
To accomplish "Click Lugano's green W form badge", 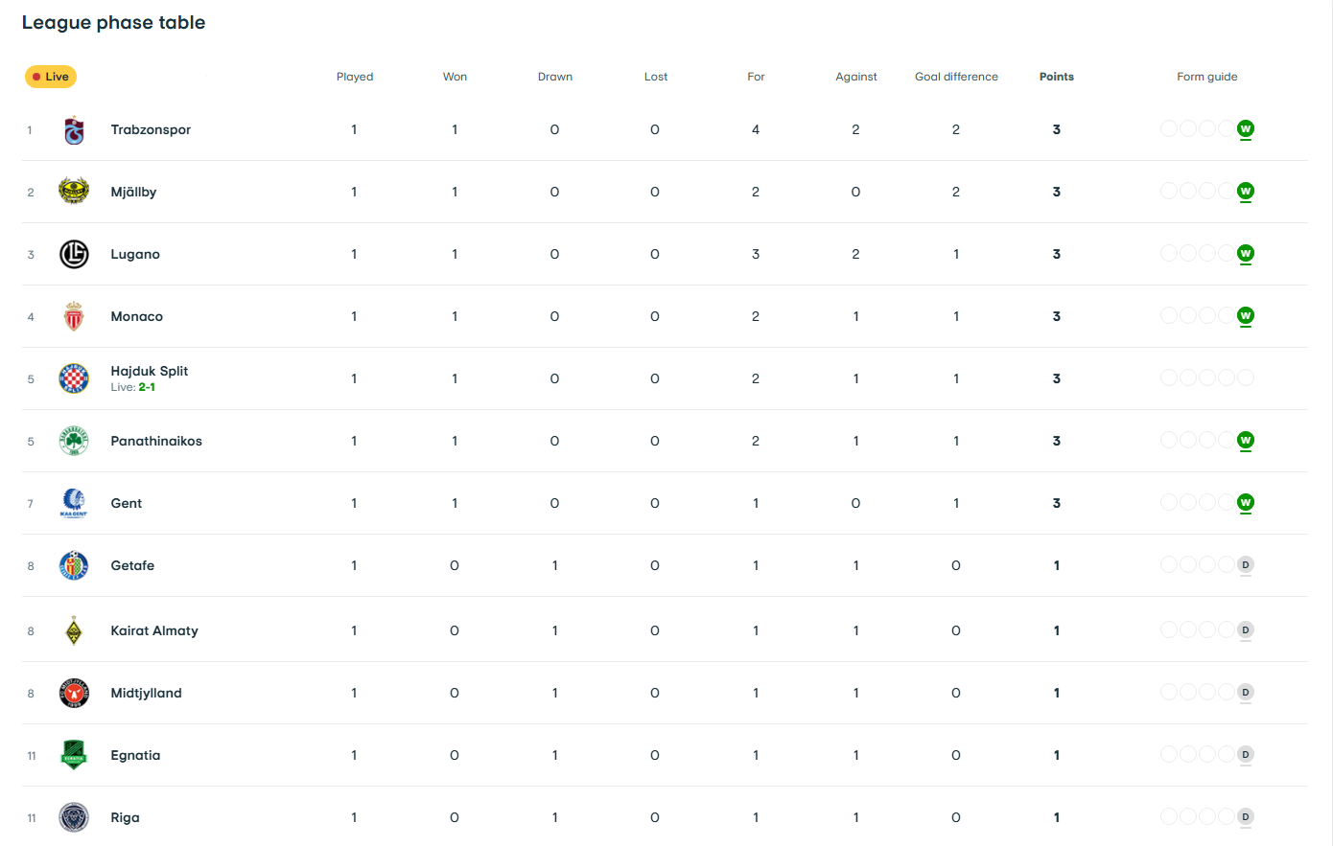I will [x=1246, y=254].
